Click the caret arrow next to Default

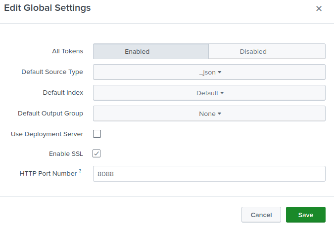pos(222,93)
